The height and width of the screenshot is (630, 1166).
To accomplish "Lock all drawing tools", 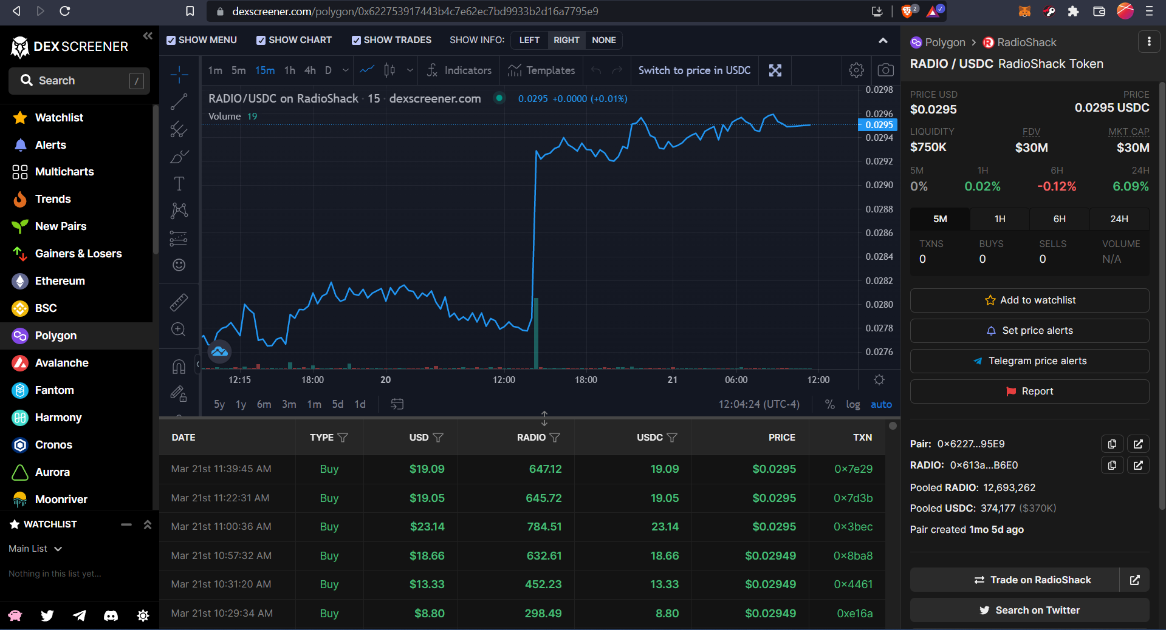I will tap(179, 393).
